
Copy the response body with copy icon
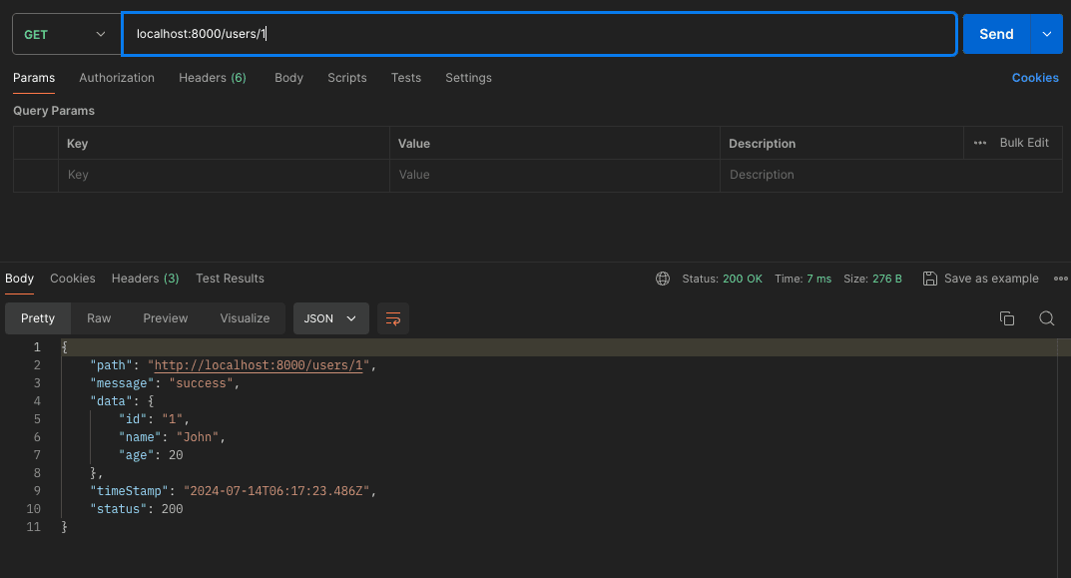pyautogui.click(x=1007, y=318)
